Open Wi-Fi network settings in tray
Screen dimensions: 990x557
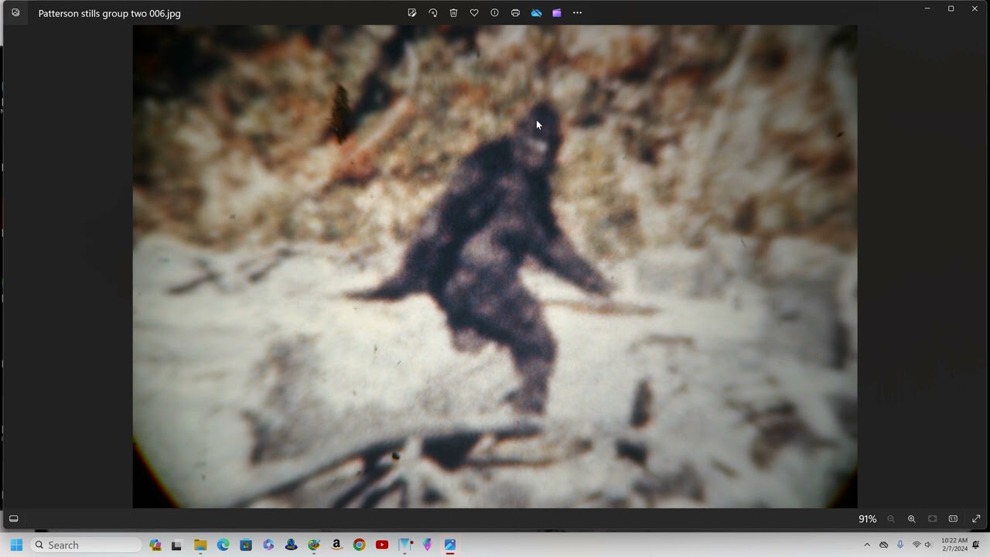pyautogui.click(x=917, y=545)
